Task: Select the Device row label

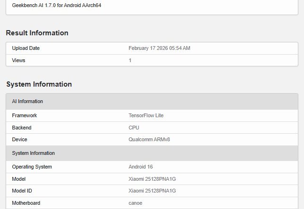Action: click(19, 140)
